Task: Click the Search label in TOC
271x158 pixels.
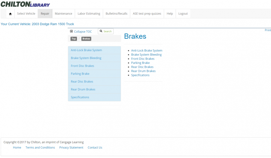Action: [x=108, y=32]
